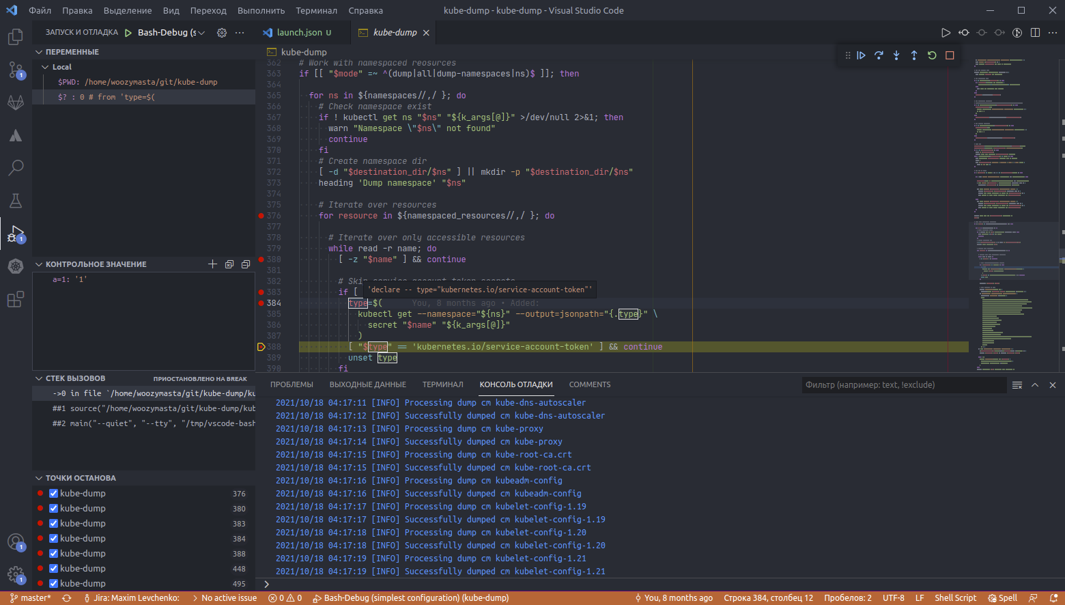
Task: Open the Run and Debug view
Action: click(x=15, y=234)
